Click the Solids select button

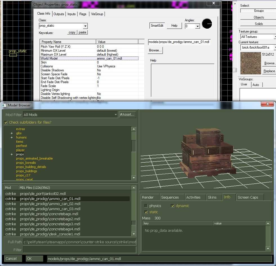pos(258,24)
